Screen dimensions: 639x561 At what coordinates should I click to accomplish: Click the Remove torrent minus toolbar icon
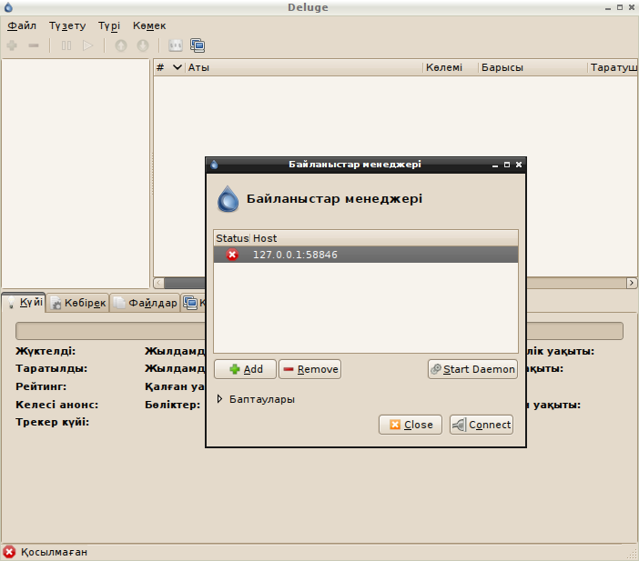point(34,45)
